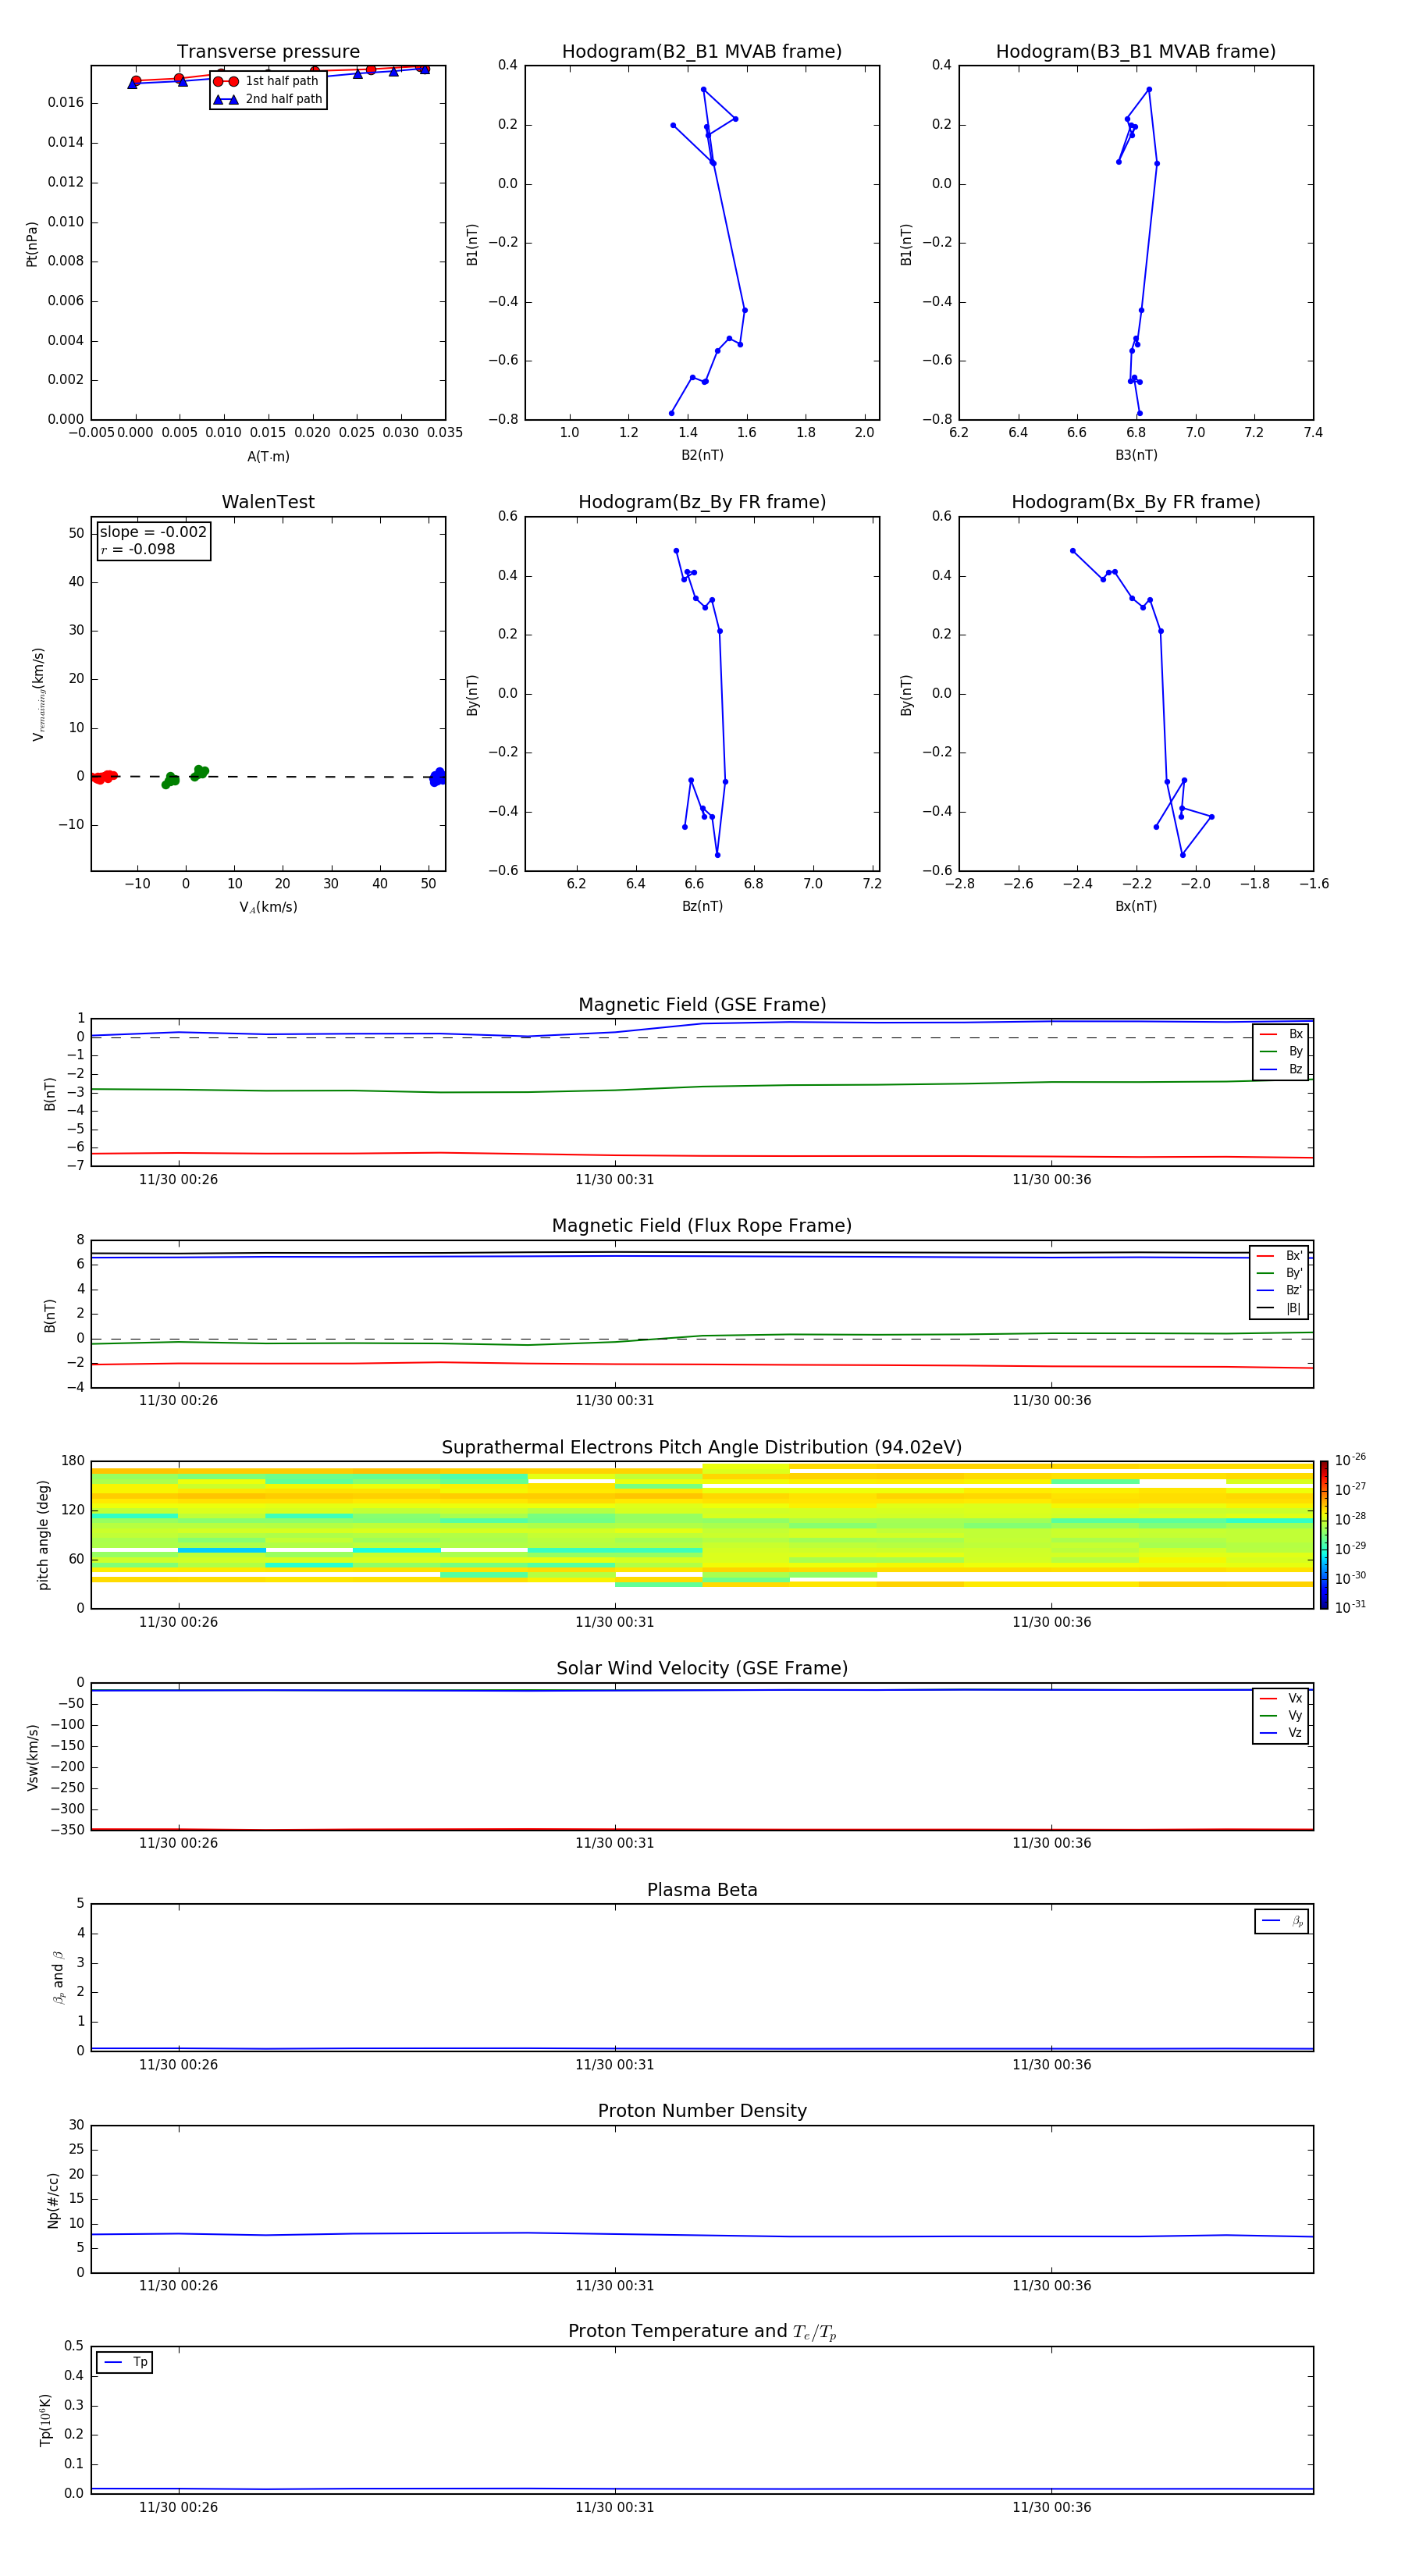Click the "Bx(nT)" x-axis label
Image resolution: width=1405 pixels, height=2576 pixels.
[x=1136, y=906]
